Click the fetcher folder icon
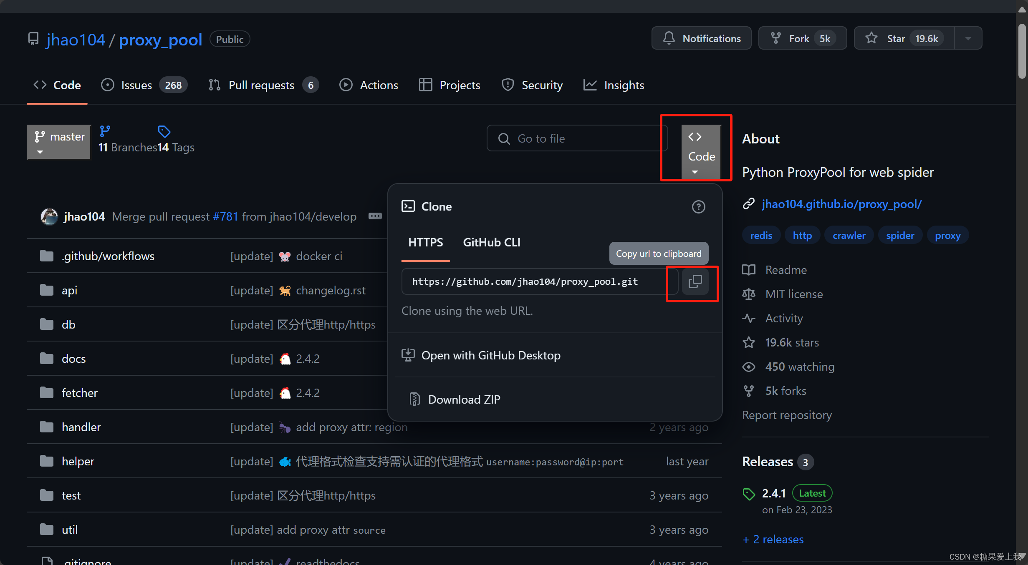The width and height of the screenshot is (1028, 565). 47,392
